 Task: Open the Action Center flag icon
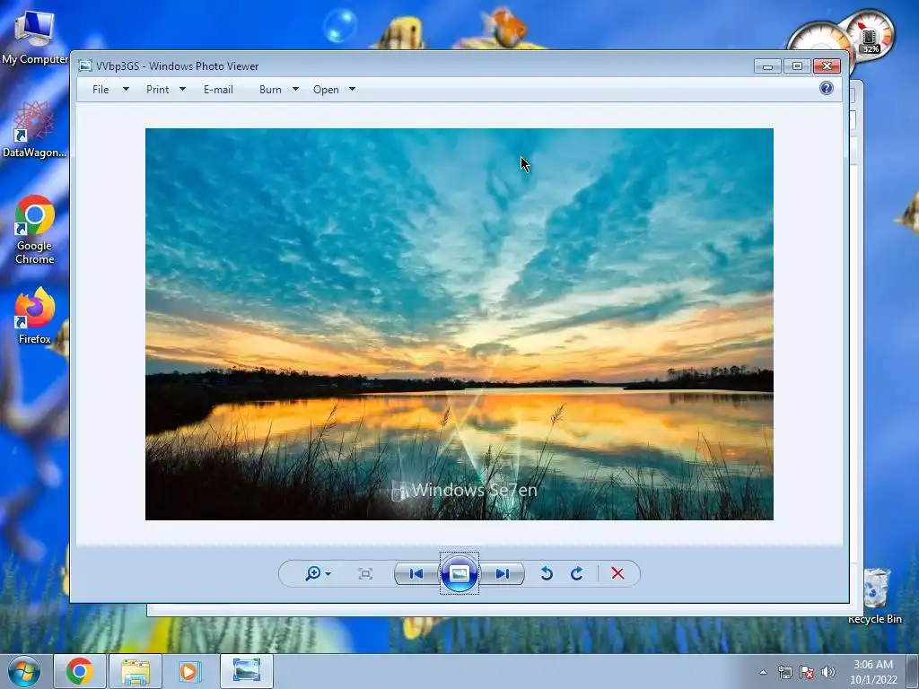point(807,672)
